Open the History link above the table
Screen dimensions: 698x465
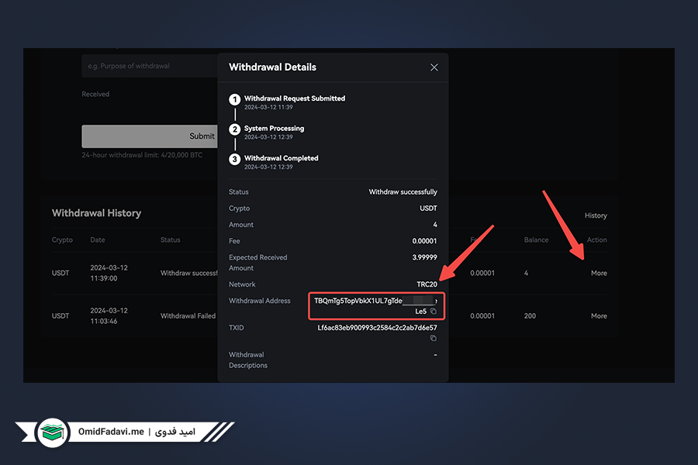click(x=596, y=215)
